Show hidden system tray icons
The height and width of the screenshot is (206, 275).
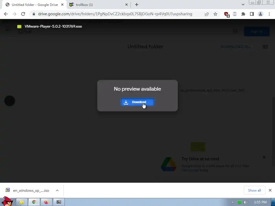coord(233,202)
